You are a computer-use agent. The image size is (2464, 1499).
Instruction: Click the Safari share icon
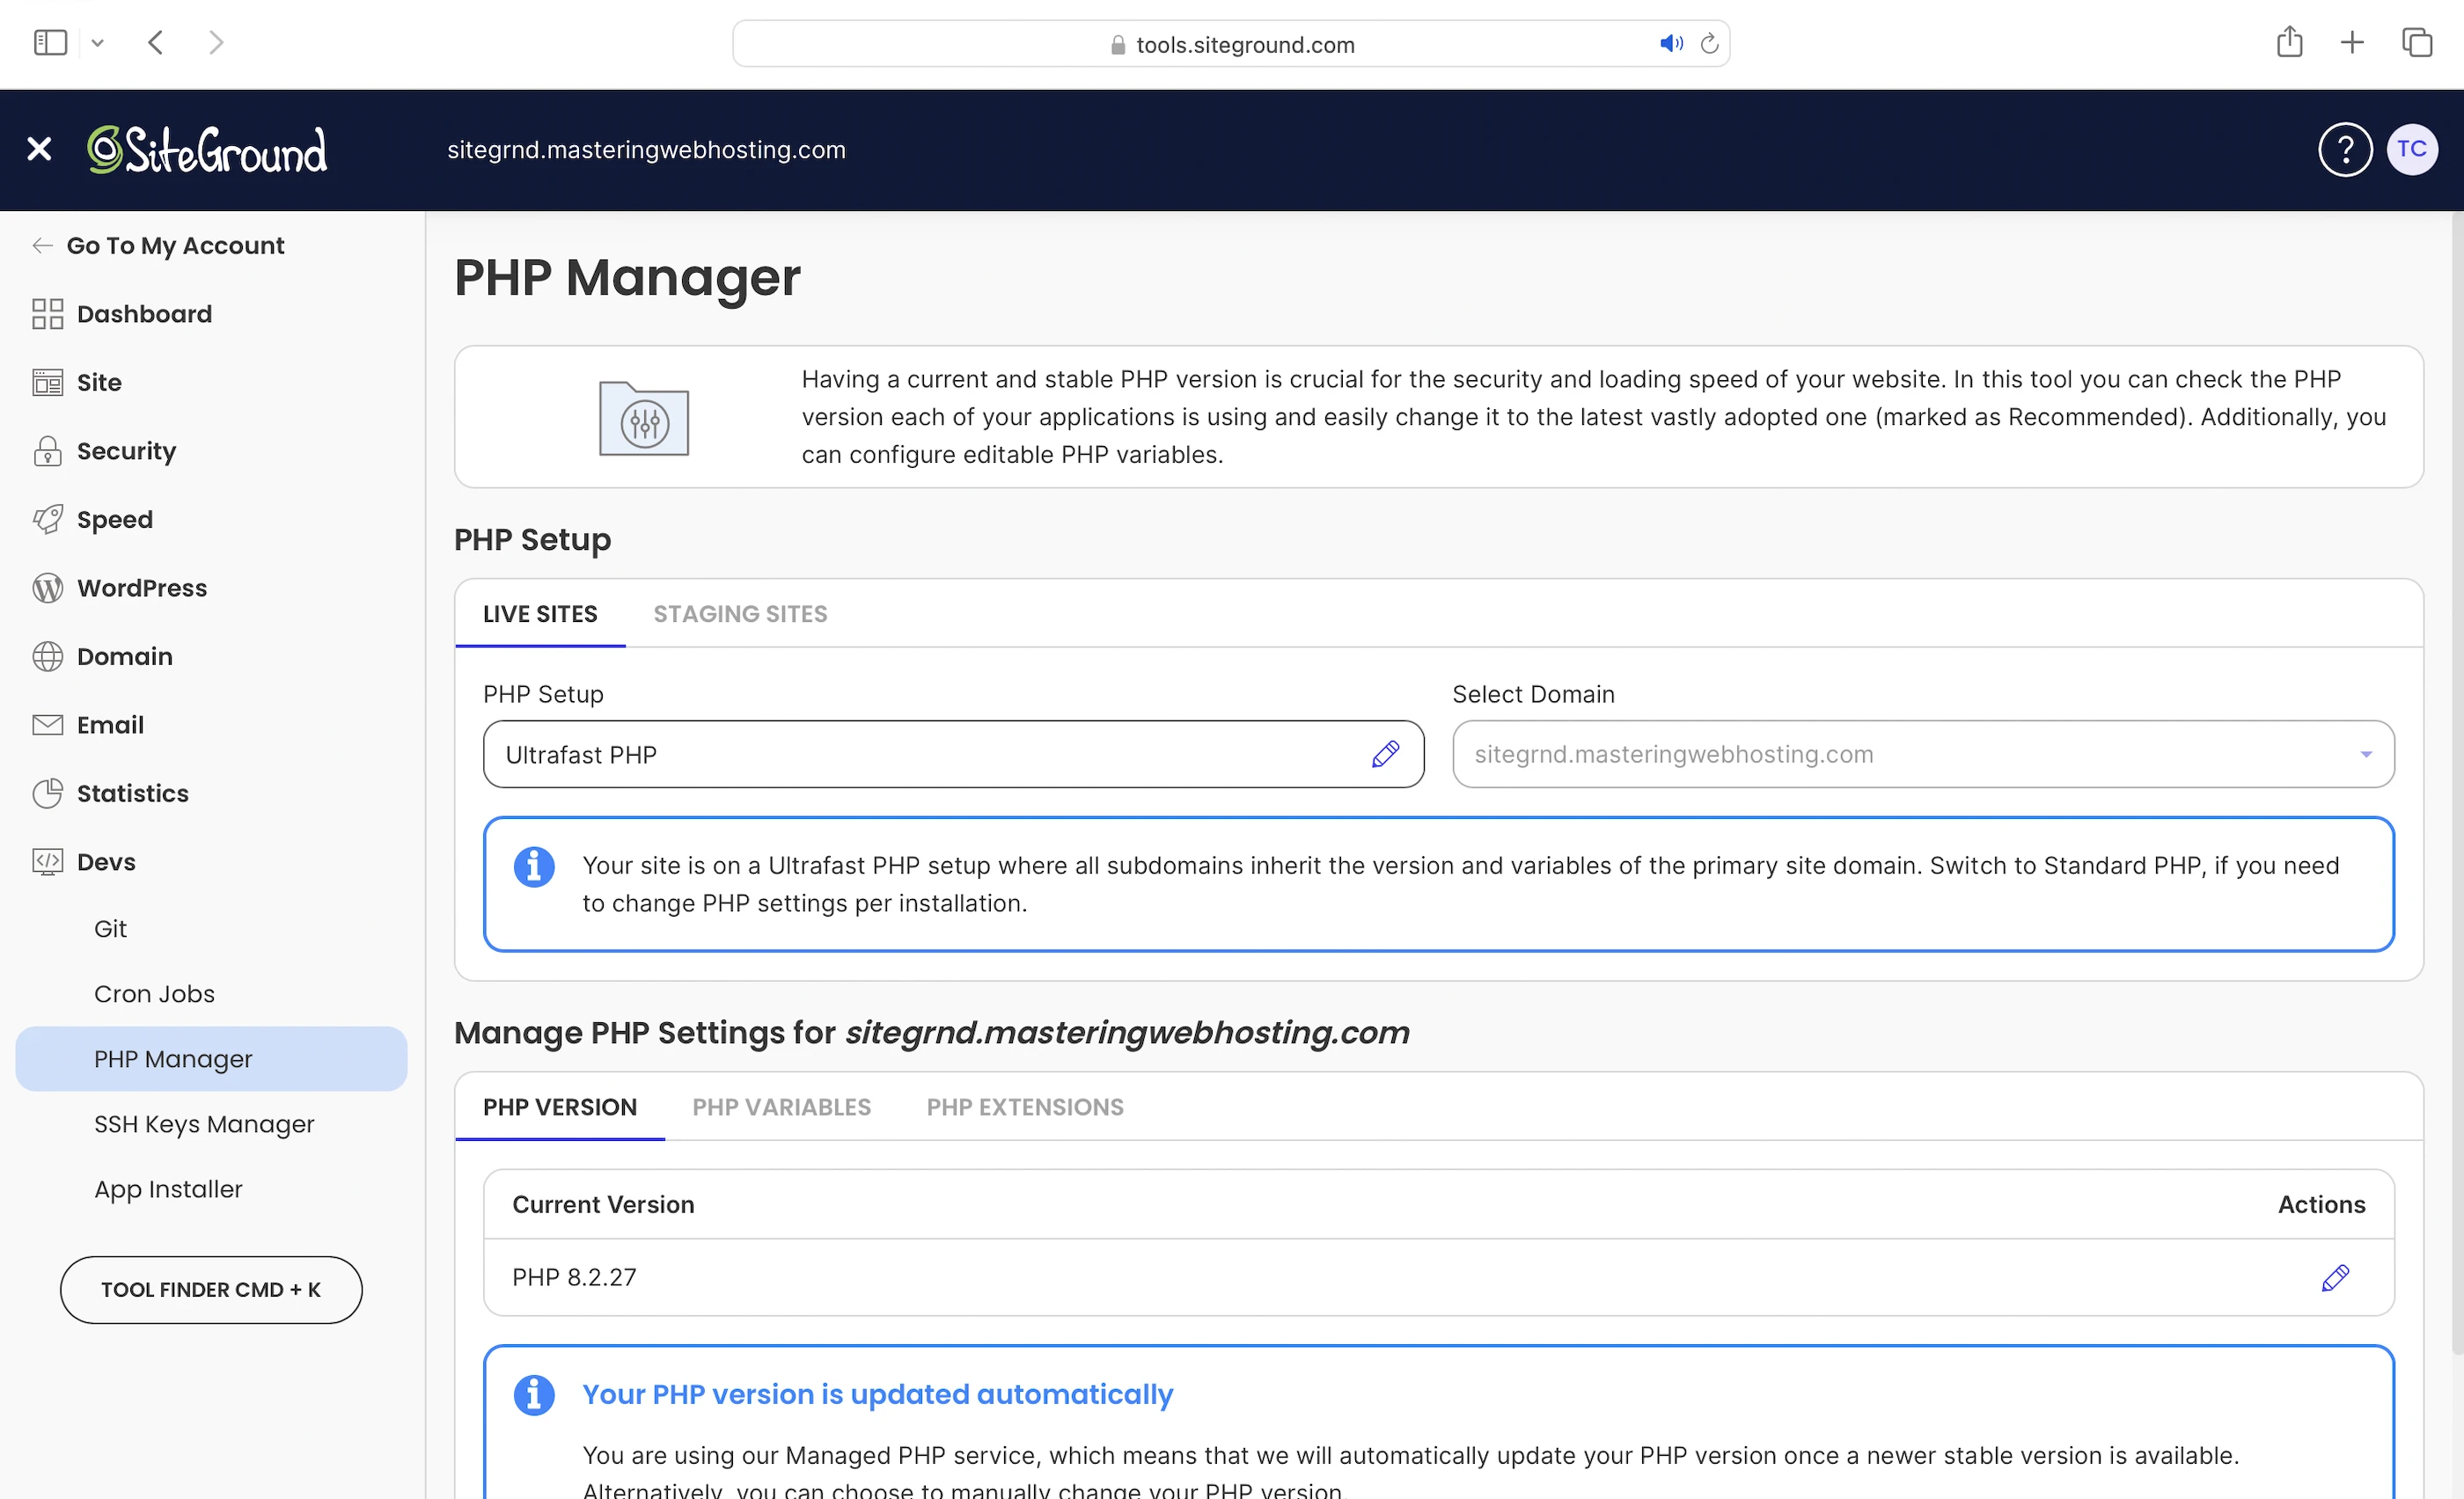click(x=2289, y=42)
